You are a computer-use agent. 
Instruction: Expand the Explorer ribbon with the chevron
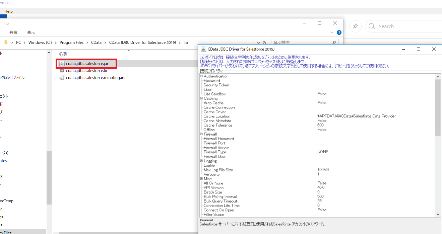coord(332,32)
